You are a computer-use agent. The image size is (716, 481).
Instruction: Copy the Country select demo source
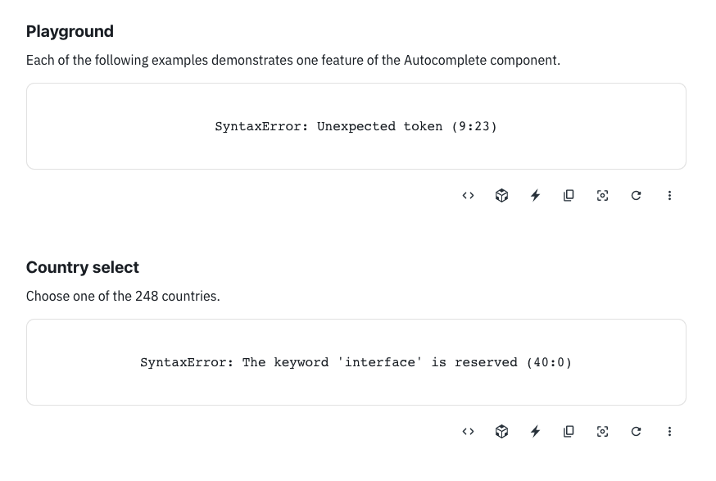(x=569, y=431)
